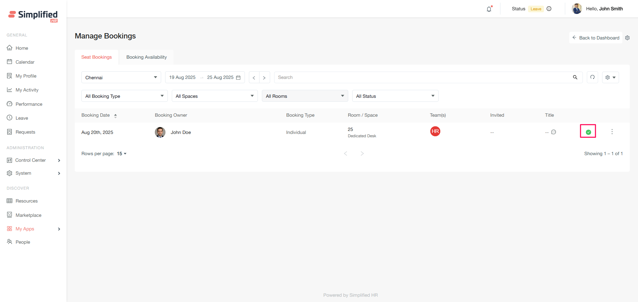Switch to Booking Availability tab

pos(147,57)
